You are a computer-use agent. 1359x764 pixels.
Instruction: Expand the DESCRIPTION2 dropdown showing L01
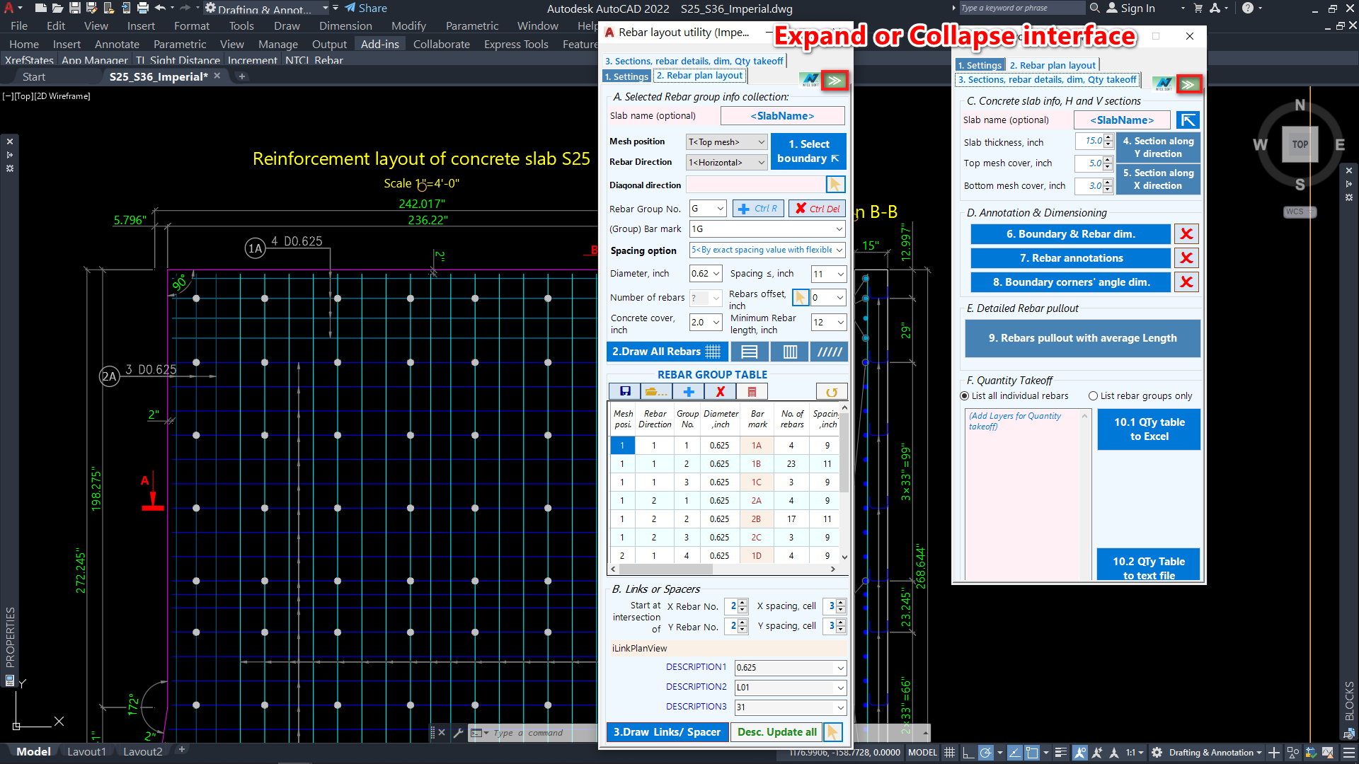tap(839, 688)
